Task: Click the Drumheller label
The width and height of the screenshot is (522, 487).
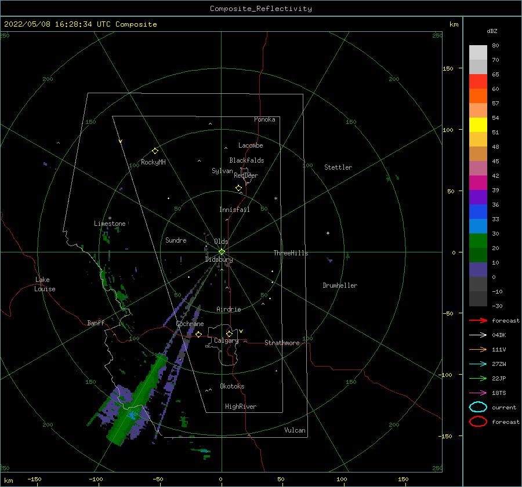Action: click(340, 285)
